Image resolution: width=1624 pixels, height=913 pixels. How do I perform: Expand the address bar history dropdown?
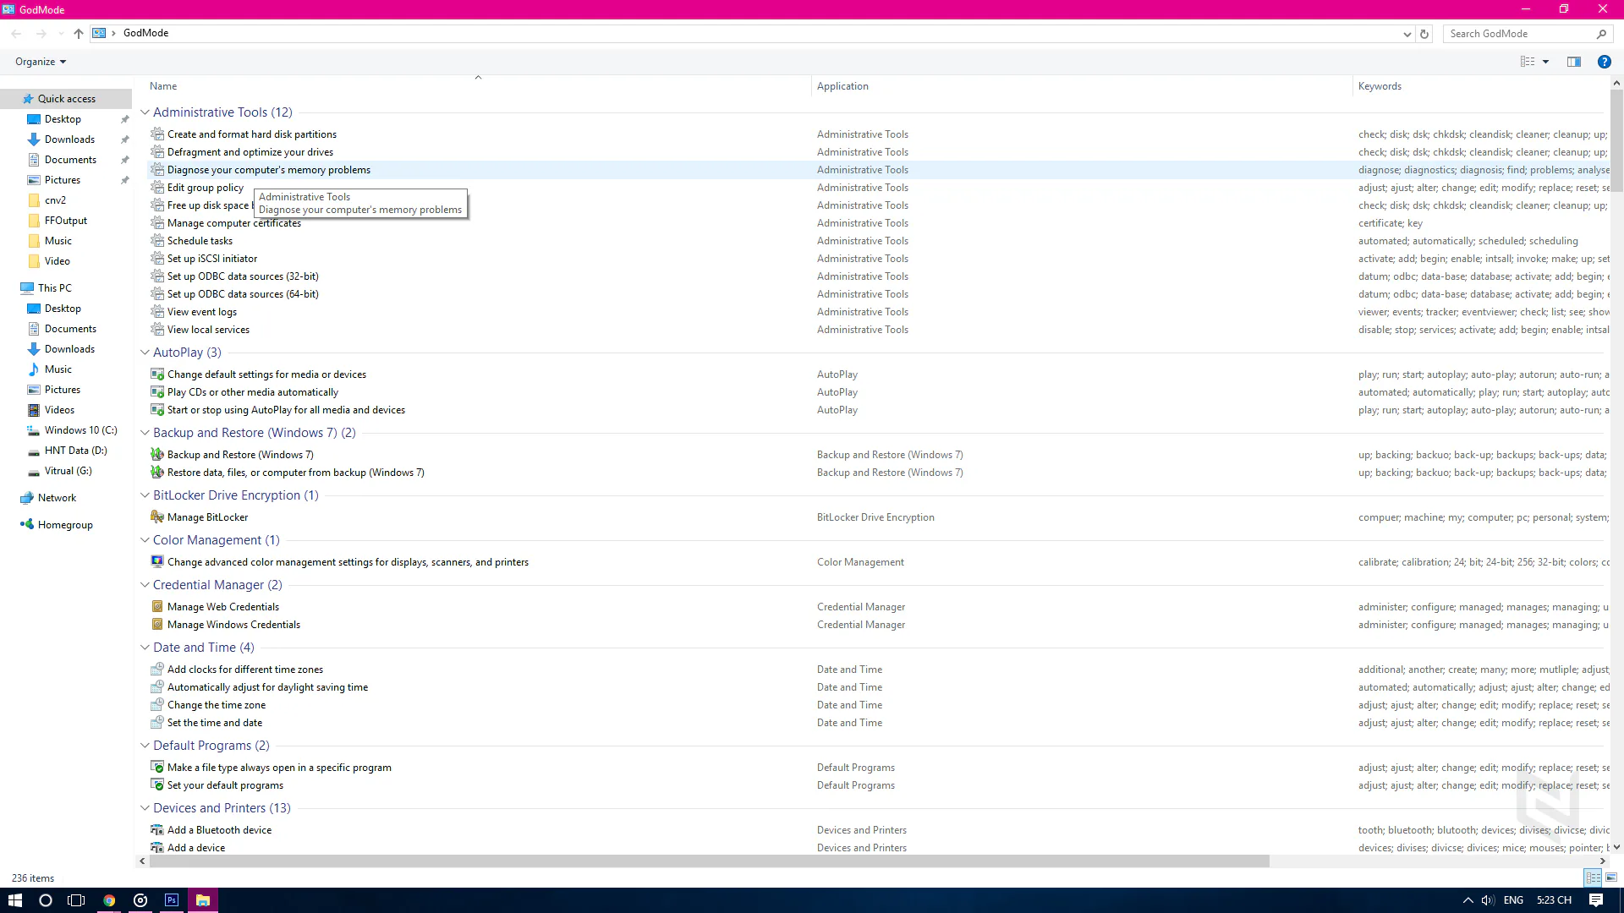(x=1407, y=34)
